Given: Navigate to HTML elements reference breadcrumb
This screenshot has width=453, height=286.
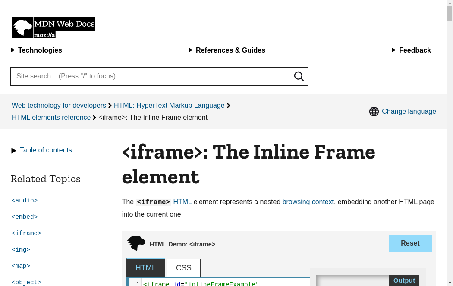Looking at the screenshot, I should coord(51,118).
